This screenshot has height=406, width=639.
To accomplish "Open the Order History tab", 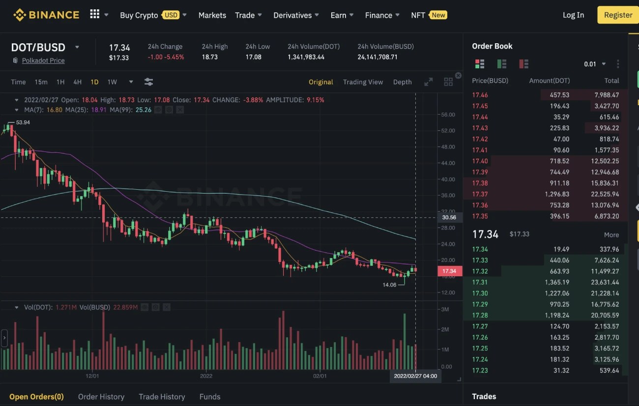I will click(x=101, y=397).
